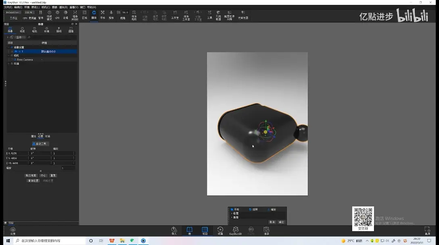439x245 pixels.
Task: Click the Translate X value field
Action: pos(18,153)
